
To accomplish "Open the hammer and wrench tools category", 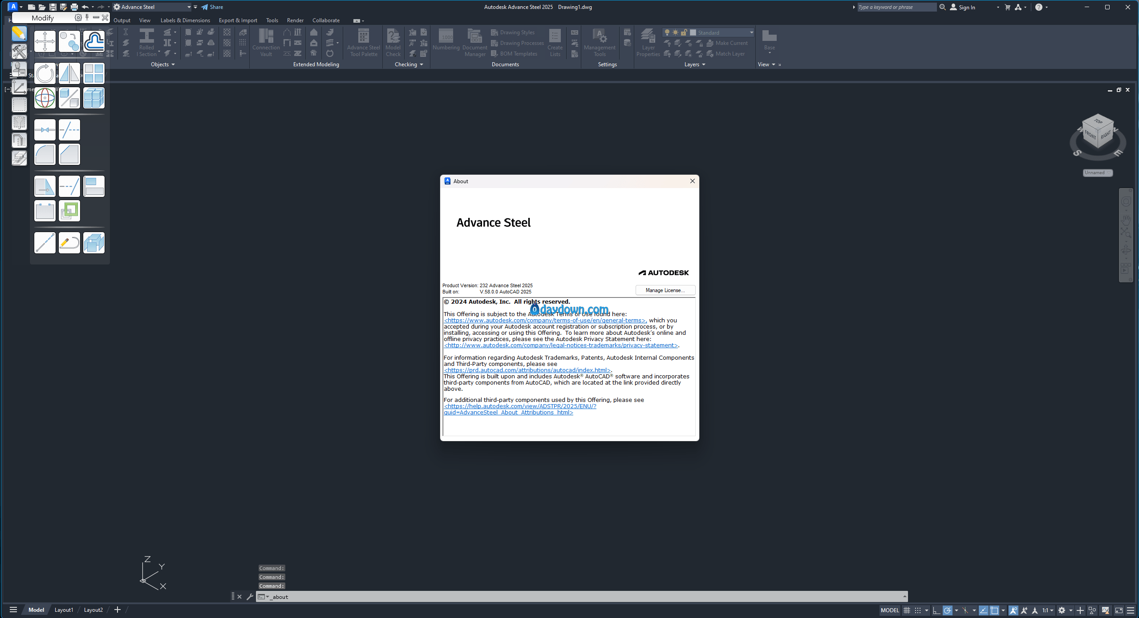I will pos(19,52).
